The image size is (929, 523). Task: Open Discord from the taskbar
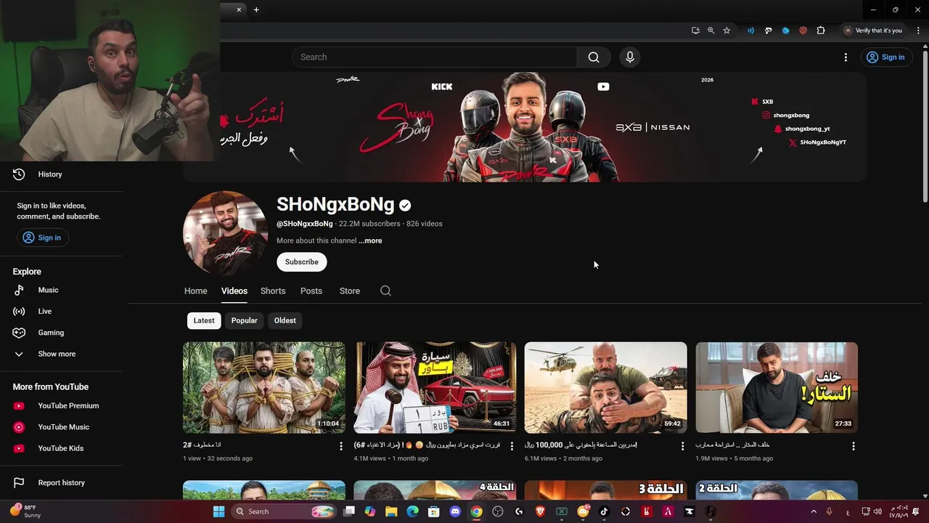(x=455, y=511)
